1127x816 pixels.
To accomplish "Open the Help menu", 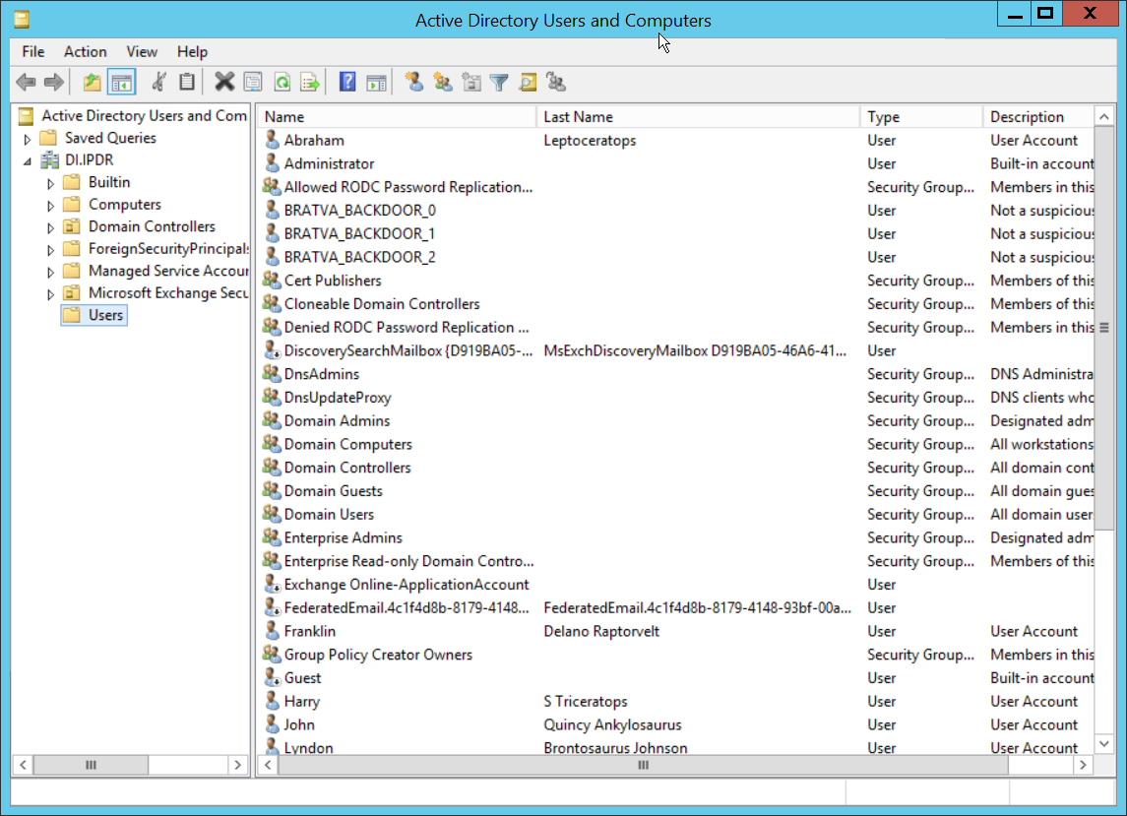I will (192, 51).
